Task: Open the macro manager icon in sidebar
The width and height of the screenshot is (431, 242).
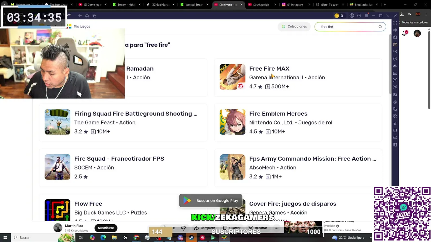Action: coord(395,66)
